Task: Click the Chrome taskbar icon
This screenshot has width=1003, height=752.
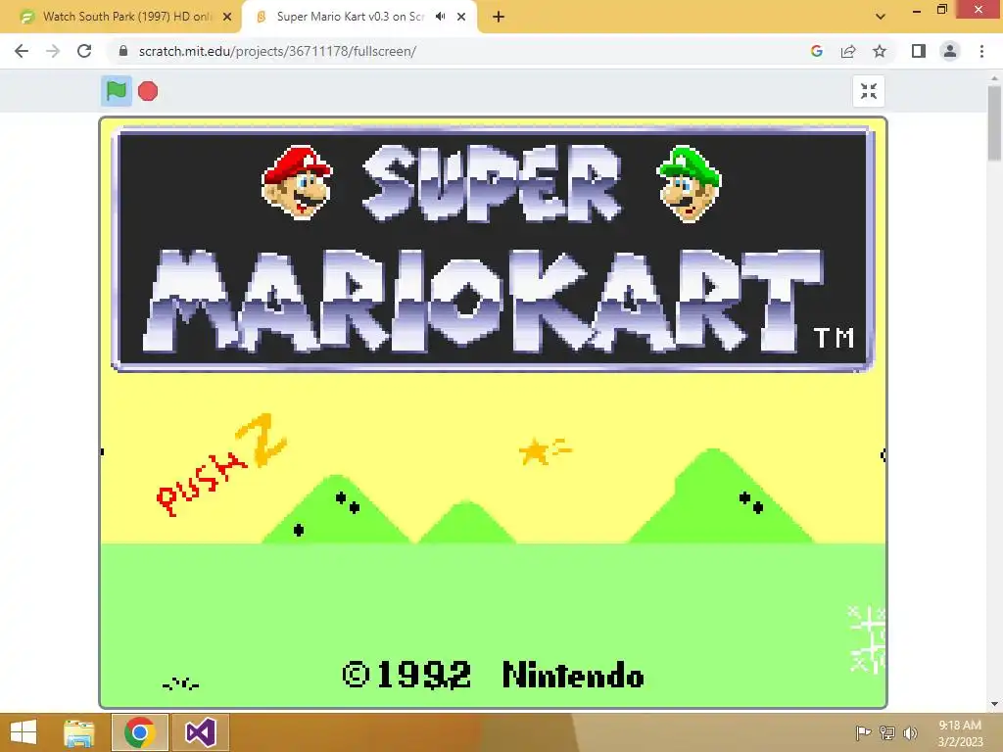Action: (139, 732)
